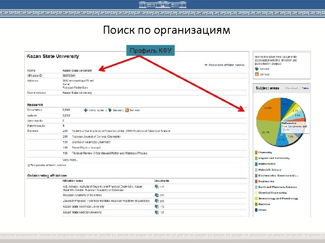325x243 pixels.
Task: Click the orange RSS Set feed icon in Documents row
Action: pos(127,110)
